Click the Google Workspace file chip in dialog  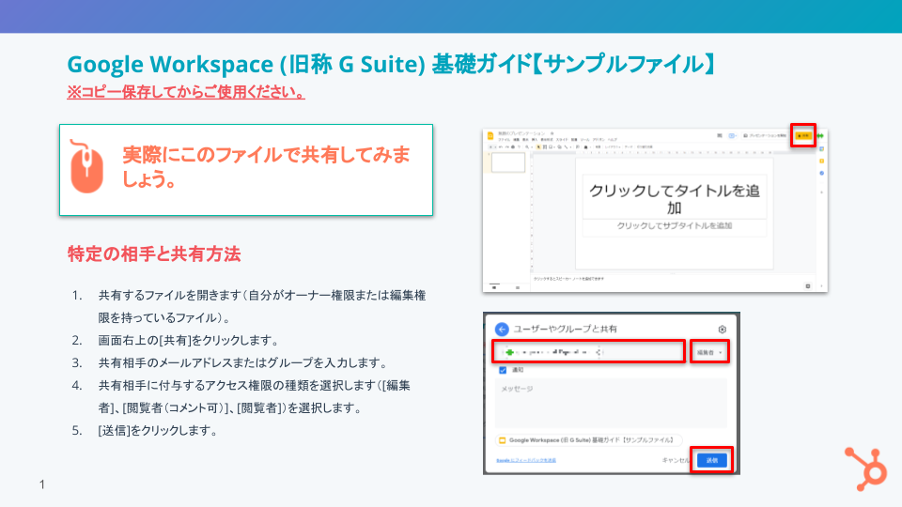pyautogui.click(x=588, y=440)
